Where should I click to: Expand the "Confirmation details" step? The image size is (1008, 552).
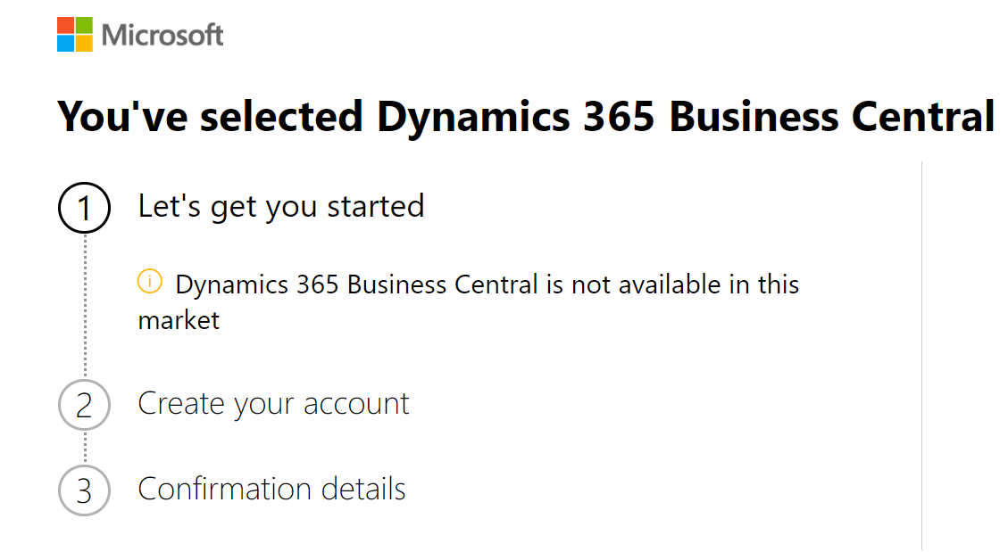[271, 489]
